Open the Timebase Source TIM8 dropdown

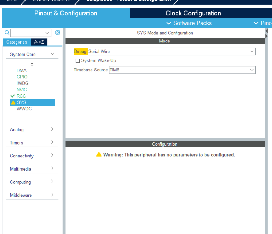tap(182, 70)
